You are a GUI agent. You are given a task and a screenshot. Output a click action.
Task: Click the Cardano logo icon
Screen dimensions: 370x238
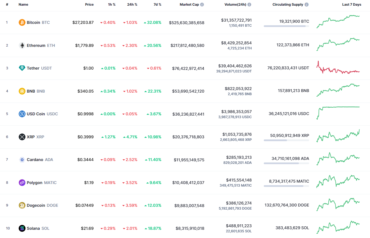tap(22, 160)
